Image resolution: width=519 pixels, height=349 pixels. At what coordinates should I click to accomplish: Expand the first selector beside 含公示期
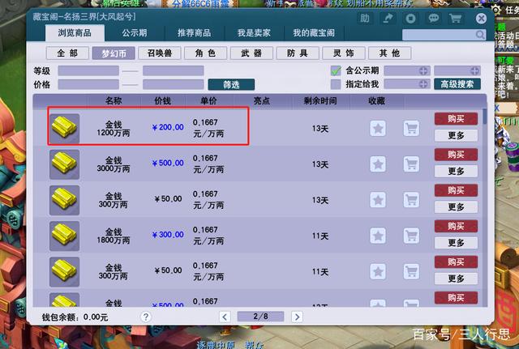point(422,70)
